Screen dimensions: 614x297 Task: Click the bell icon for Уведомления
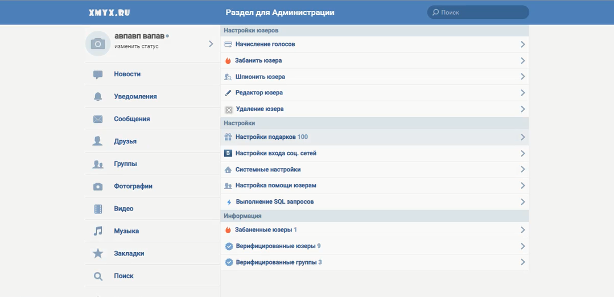pyautogui.click(x=98, y=97)
